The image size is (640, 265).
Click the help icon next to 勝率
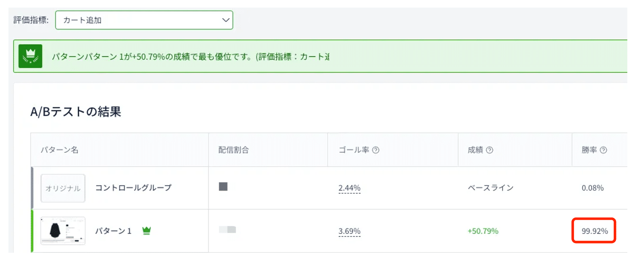(603, 150)
